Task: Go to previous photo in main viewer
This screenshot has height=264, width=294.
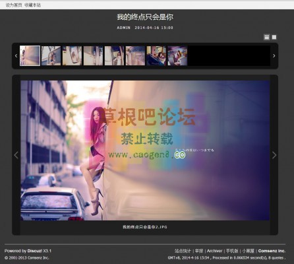Action: tap(16, 155)
